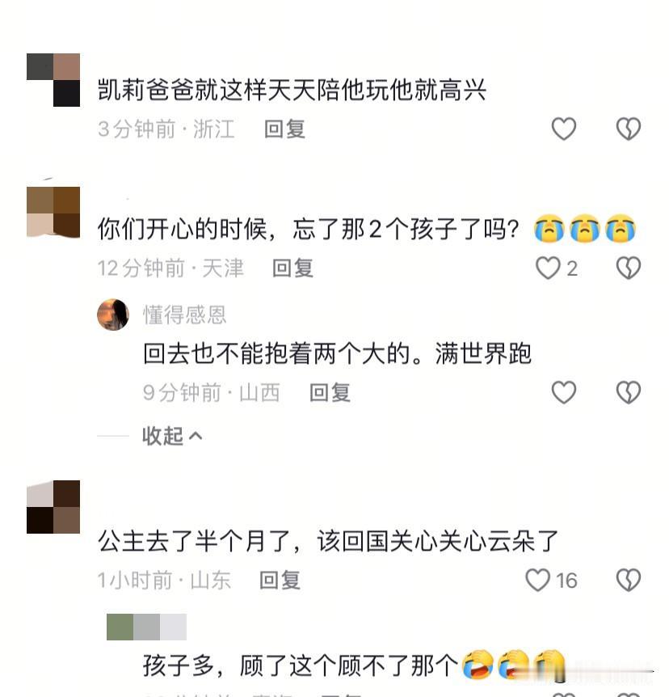Screen dimensions: 669x697
Task: Open 懂得感恩 round avatar photo
Action: point(113,315)
